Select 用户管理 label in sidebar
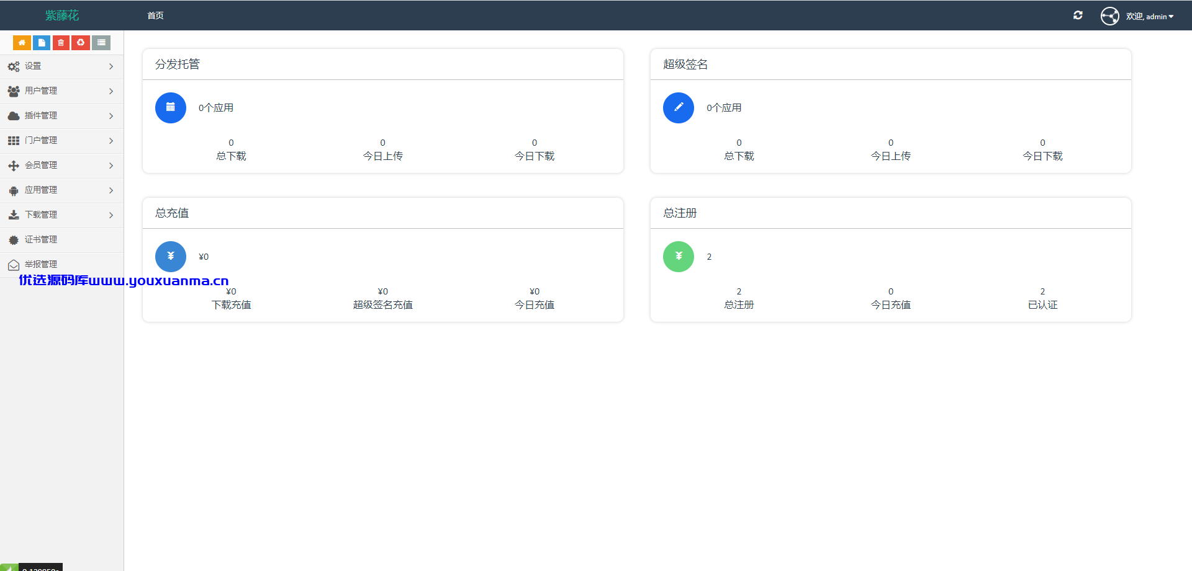The width and height of the screenshot is (1192, 571). pos(41,91)
